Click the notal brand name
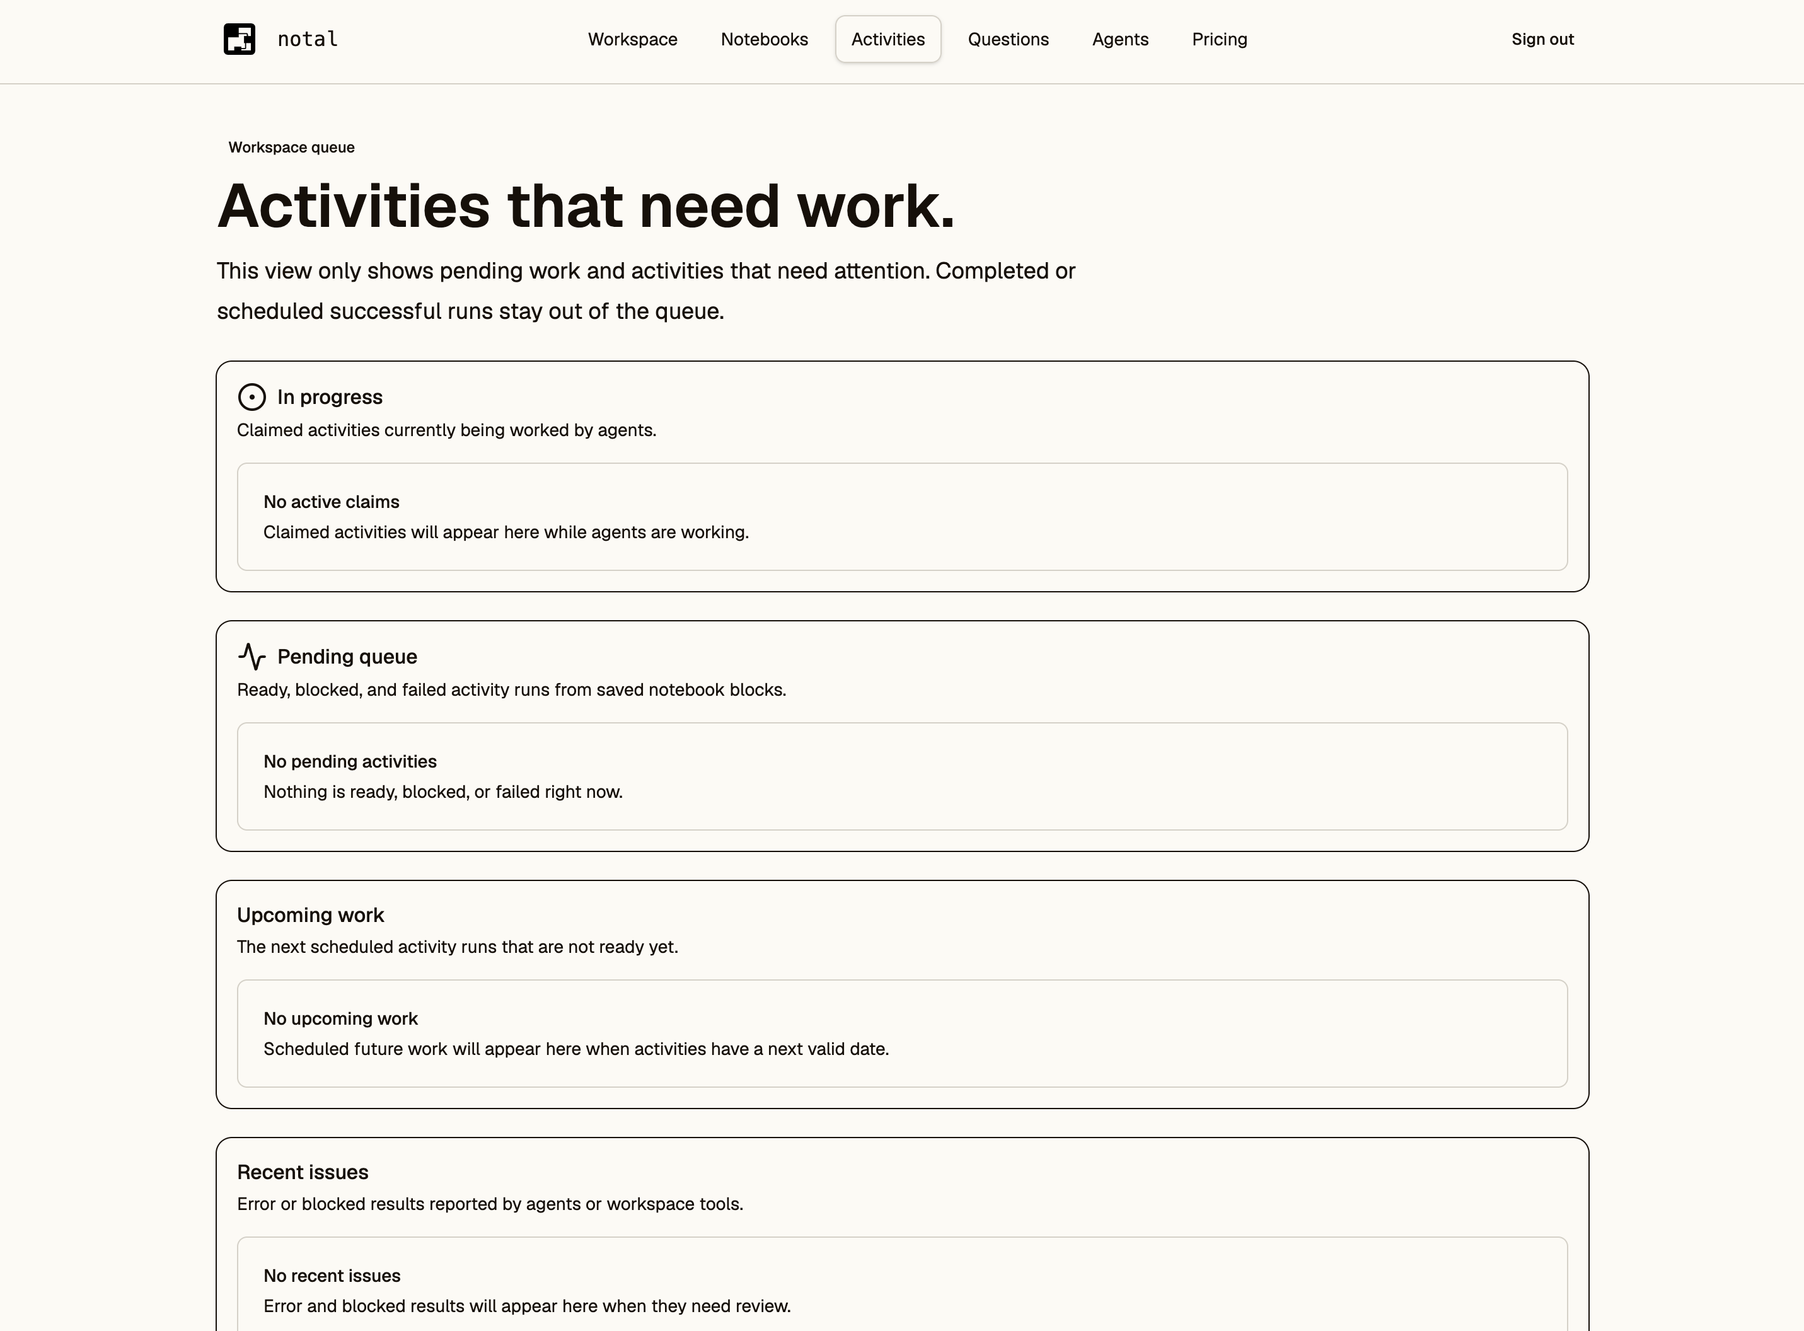This screenshot has height=1331, width=1804. pos(308,38)
